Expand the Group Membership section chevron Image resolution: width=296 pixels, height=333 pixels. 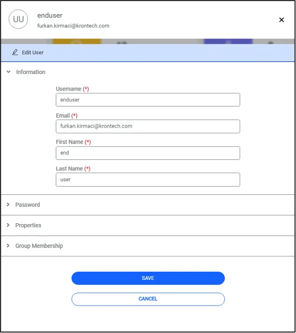(x=8, y=245)
